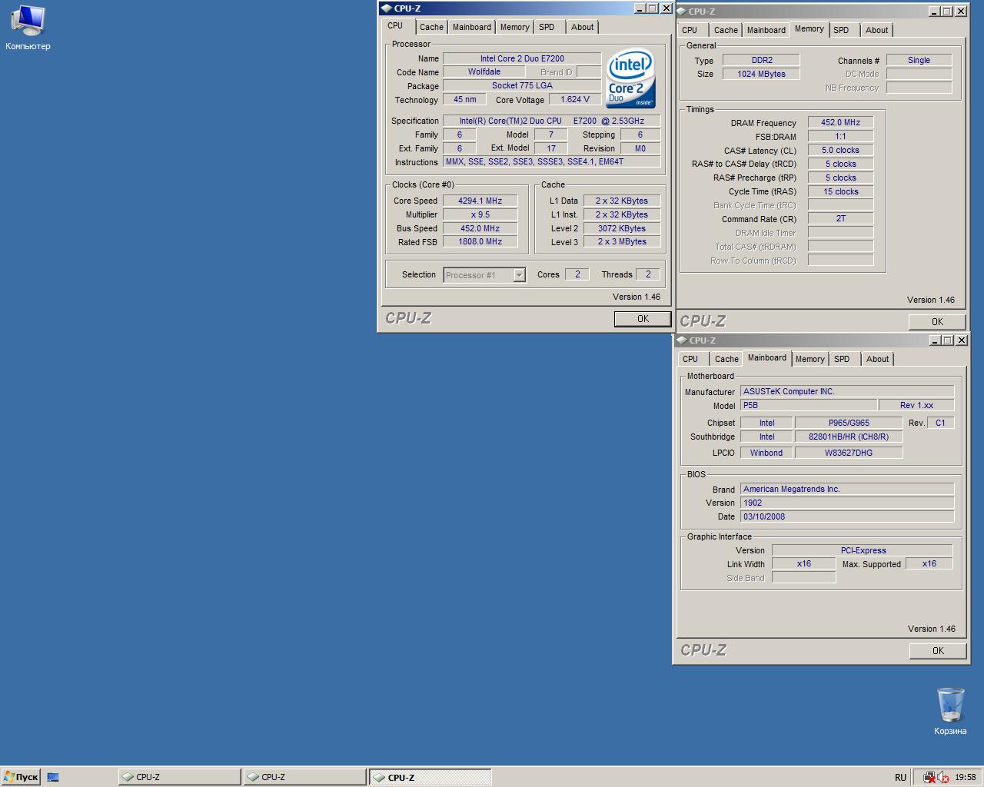This screenshot has width=984, height=787.
Task: Open the Пуск start menu
Action: (21, 777)
